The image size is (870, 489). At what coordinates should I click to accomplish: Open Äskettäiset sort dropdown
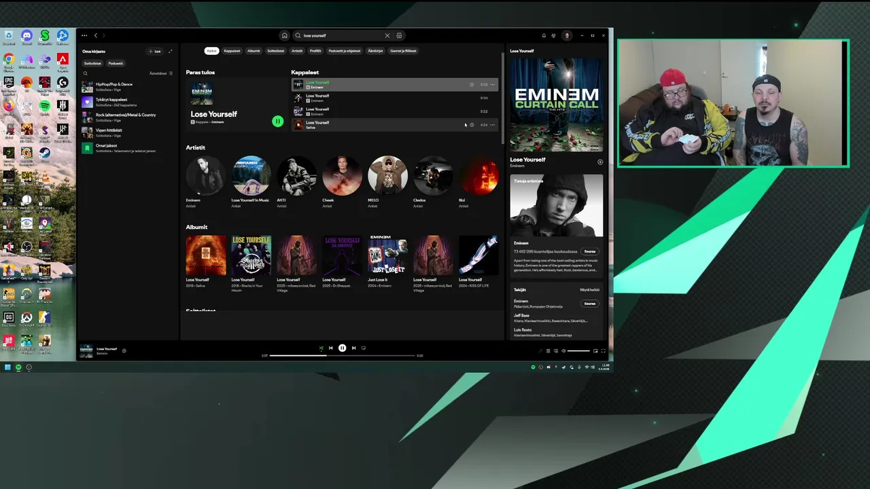161,73
